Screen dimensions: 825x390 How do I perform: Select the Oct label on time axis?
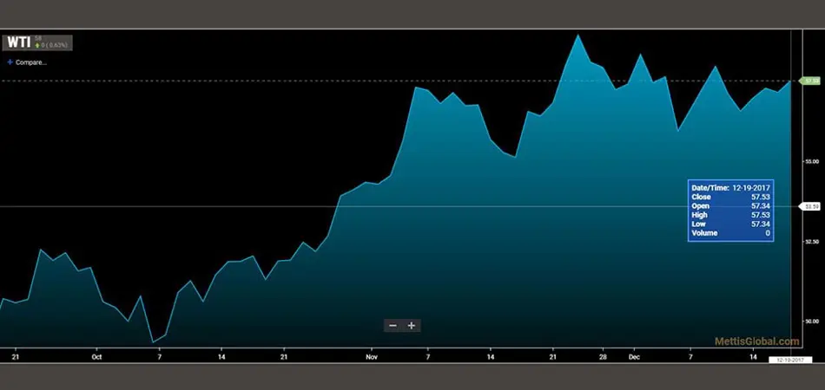pos(96,356)
